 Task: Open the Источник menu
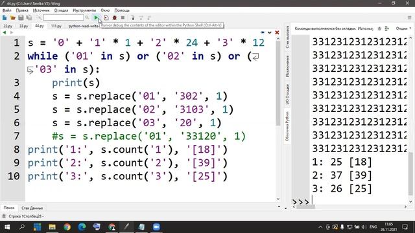point(41,10)
